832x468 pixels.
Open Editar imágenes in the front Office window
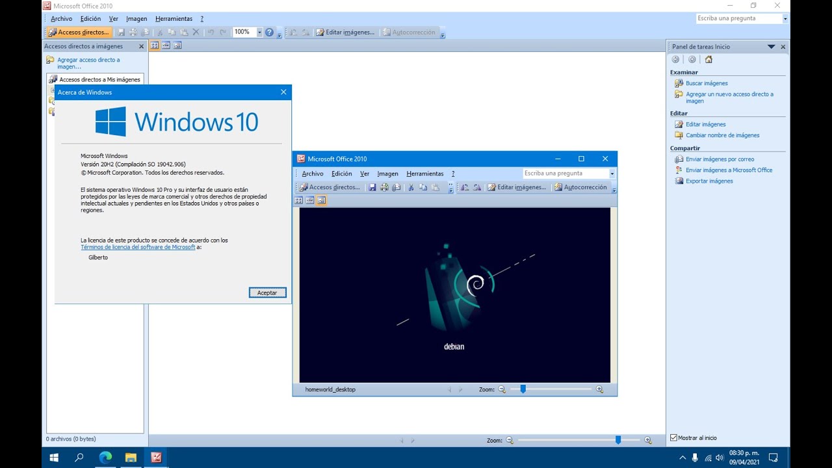pyautogui.click(x=517, y=187)
